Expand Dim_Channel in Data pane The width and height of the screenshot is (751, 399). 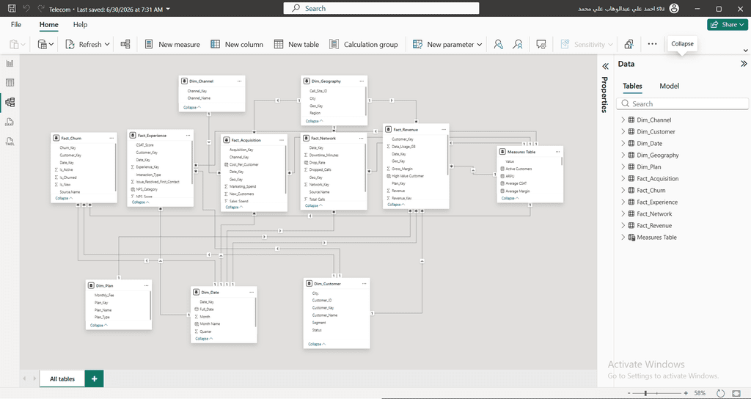click(623, 120)
